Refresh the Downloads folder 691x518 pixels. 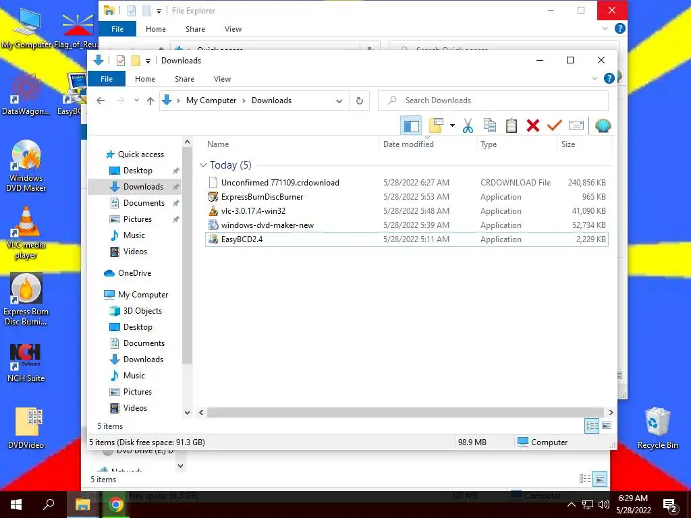tap(360, 101)
